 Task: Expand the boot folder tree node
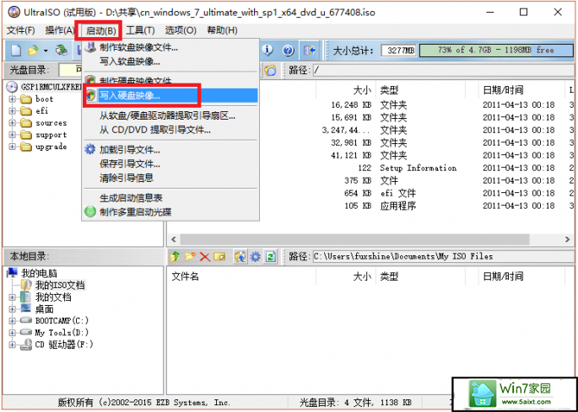coord(13,99)
